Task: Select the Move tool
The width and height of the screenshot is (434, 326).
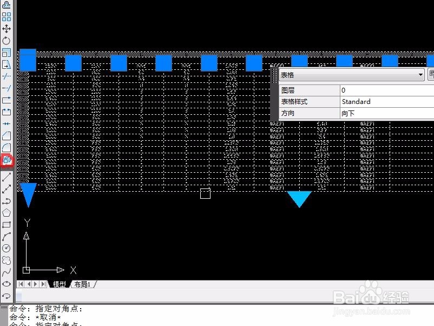Action: [x=6, y=29]
